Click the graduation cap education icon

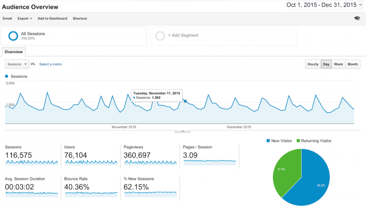click(357, 18)
